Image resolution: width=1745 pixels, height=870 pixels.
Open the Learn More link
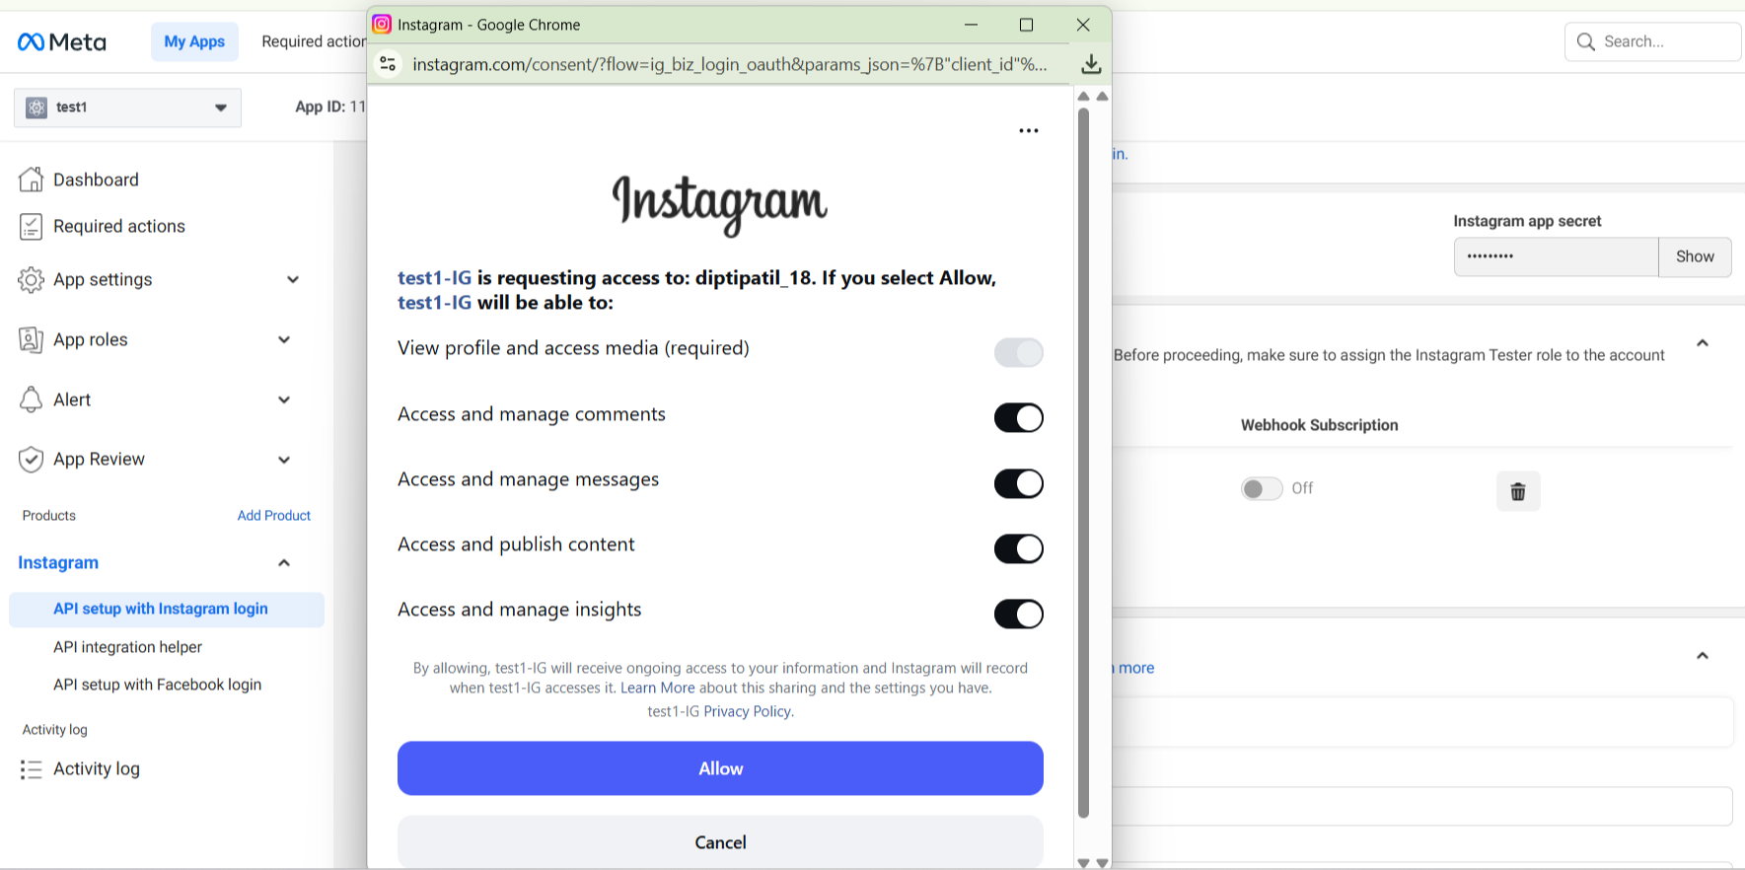[657, 689]
